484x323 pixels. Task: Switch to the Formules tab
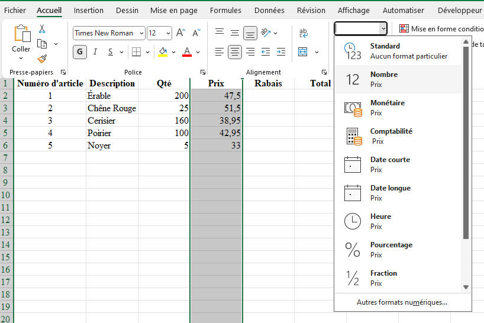click(225, 10)
